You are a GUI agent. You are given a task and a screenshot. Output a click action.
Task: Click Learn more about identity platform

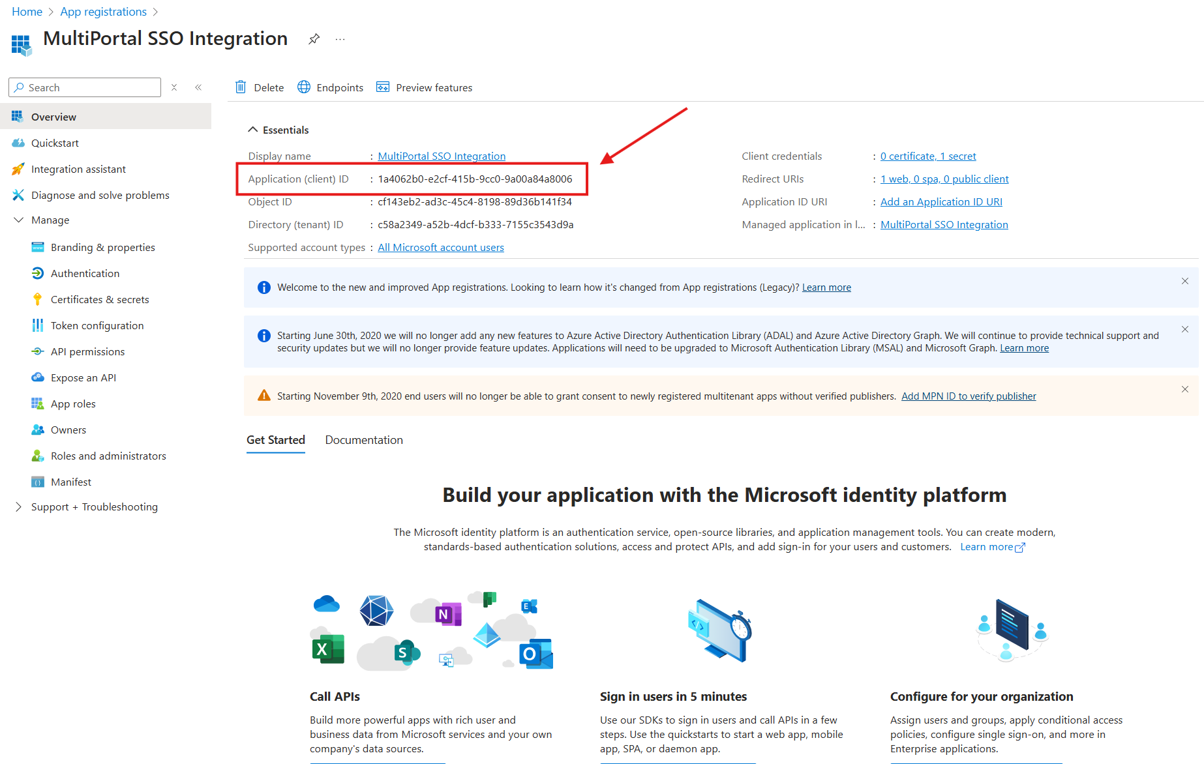point(992,547)
